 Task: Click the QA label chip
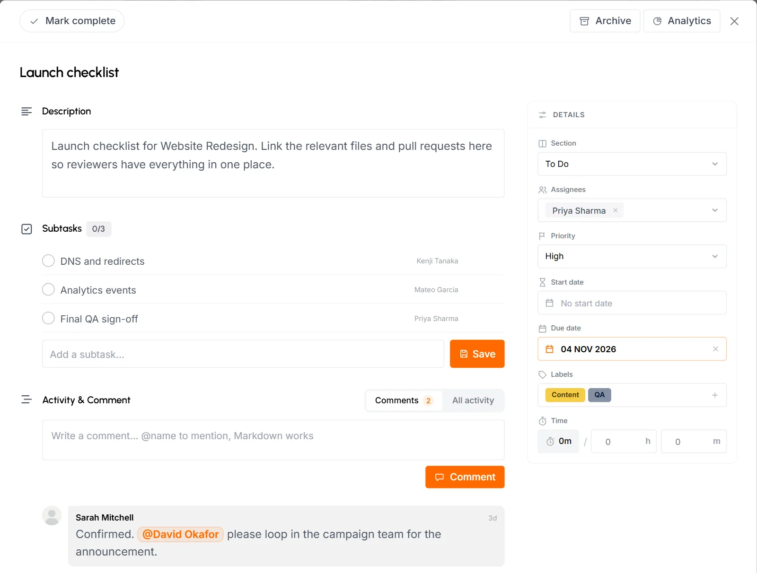pos(599,395)
